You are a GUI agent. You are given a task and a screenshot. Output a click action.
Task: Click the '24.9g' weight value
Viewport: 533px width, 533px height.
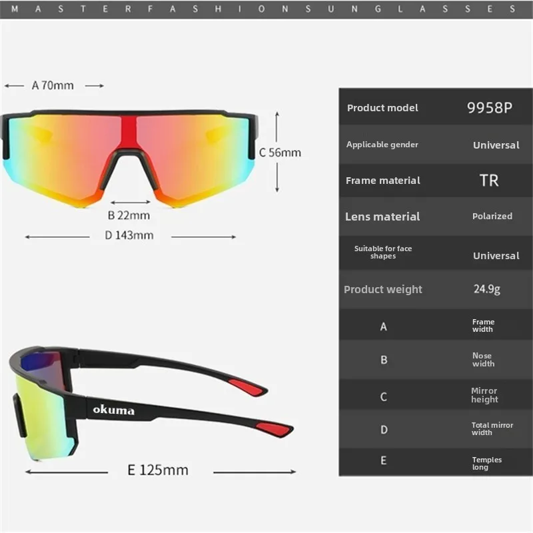click(x=487, y=289)
